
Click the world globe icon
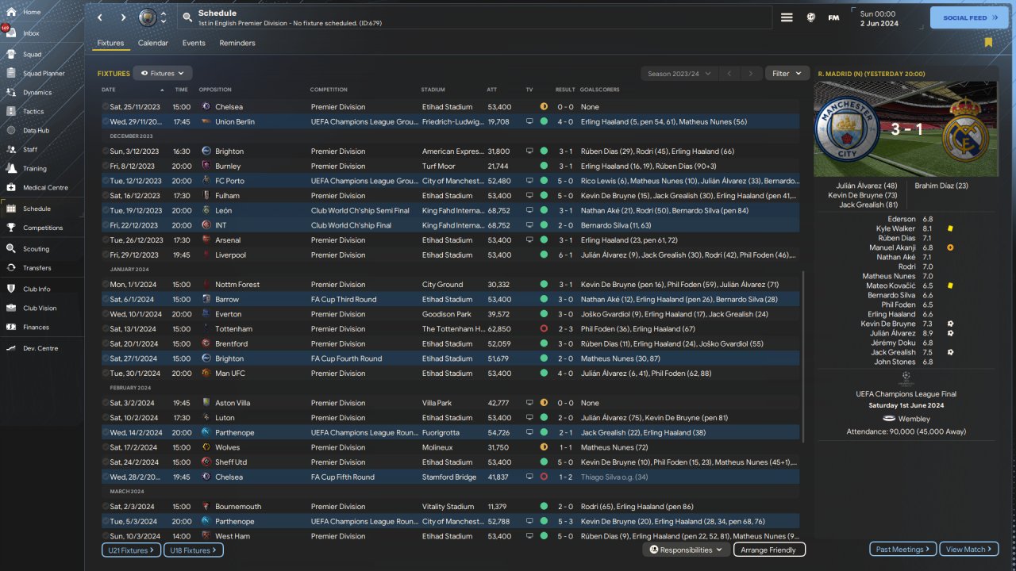pos(811,17)
